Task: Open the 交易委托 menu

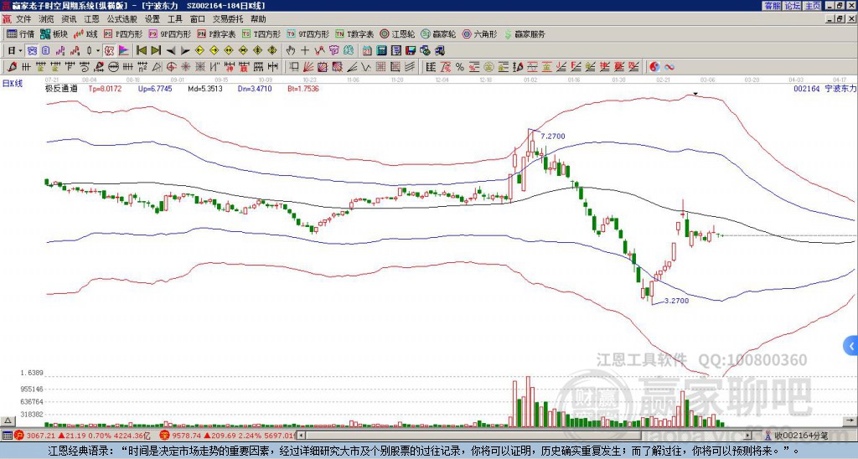Action: coord(228,19)
